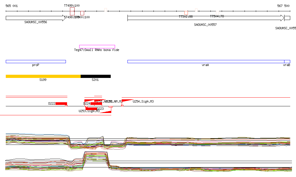Click the black S201 segment bar

[x=96, y=76]
